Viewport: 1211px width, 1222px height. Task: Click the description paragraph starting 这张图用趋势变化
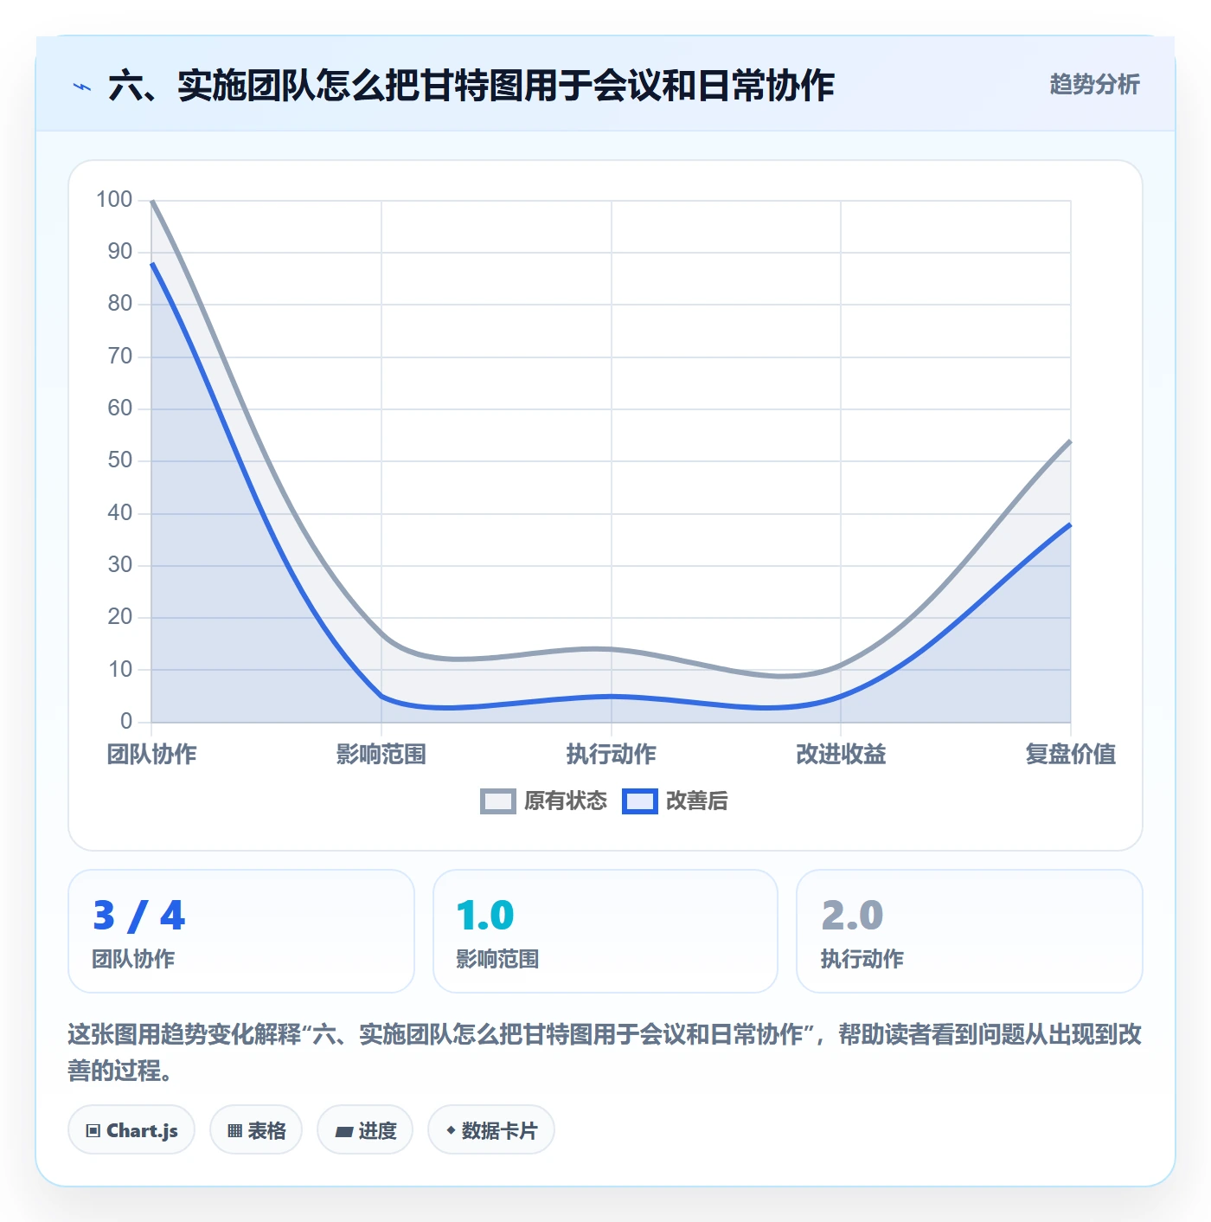tap(605, 1052)
